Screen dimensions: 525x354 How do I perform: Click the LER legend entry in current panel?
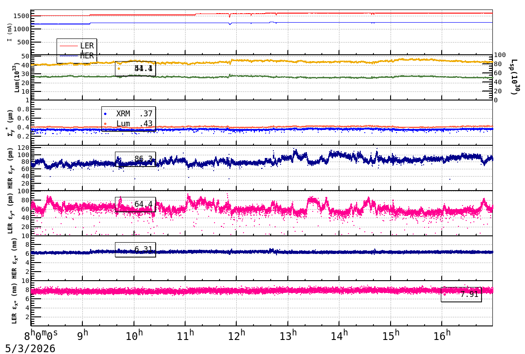[x=76, y=46]
